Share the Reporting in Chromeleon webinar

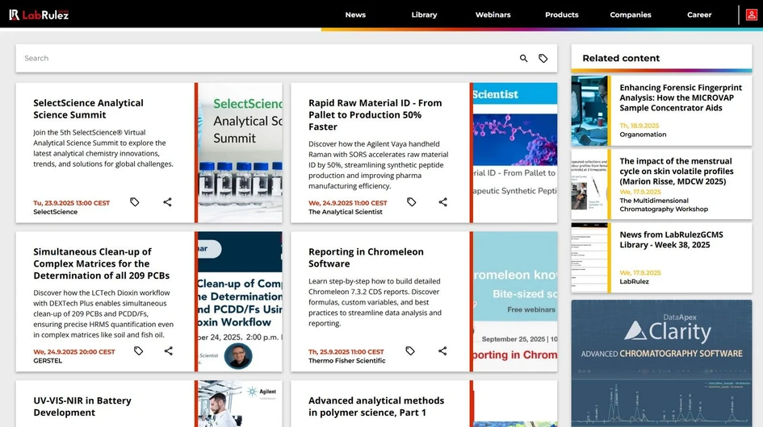443,351
